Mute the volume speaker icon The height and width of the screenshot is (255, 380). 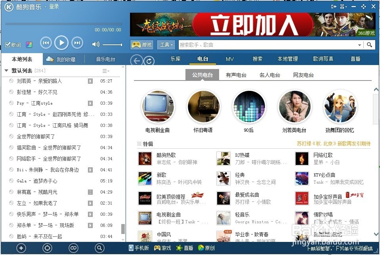tap(95, 44)
